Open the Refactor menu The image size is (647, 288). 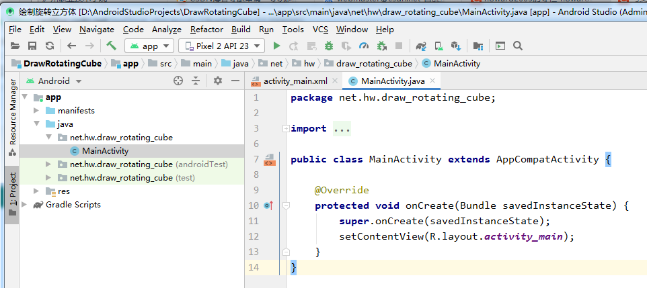[x=206, y=30]
